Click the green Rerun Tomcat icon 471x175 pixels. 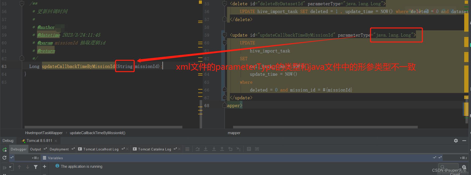[5, 149]
